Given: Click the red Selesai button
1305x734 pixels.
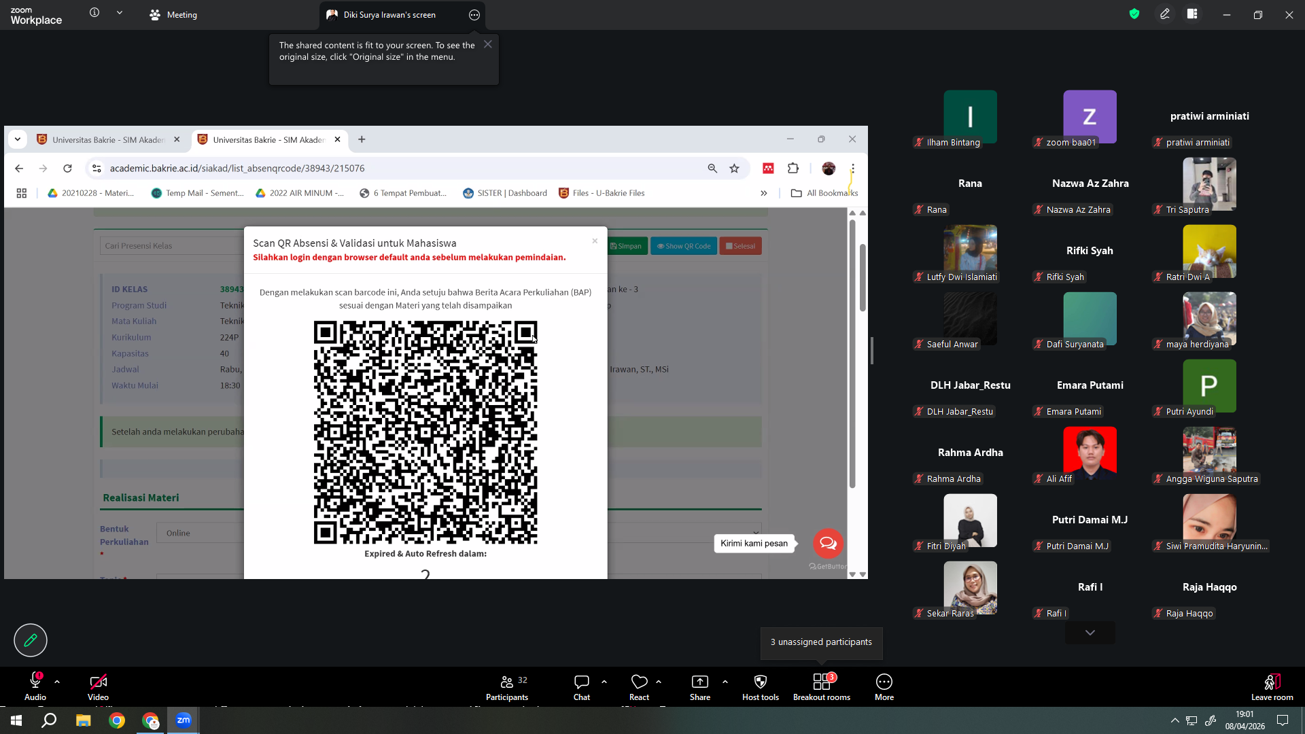Looking at the screenshot, I should [x=741, y=246].
